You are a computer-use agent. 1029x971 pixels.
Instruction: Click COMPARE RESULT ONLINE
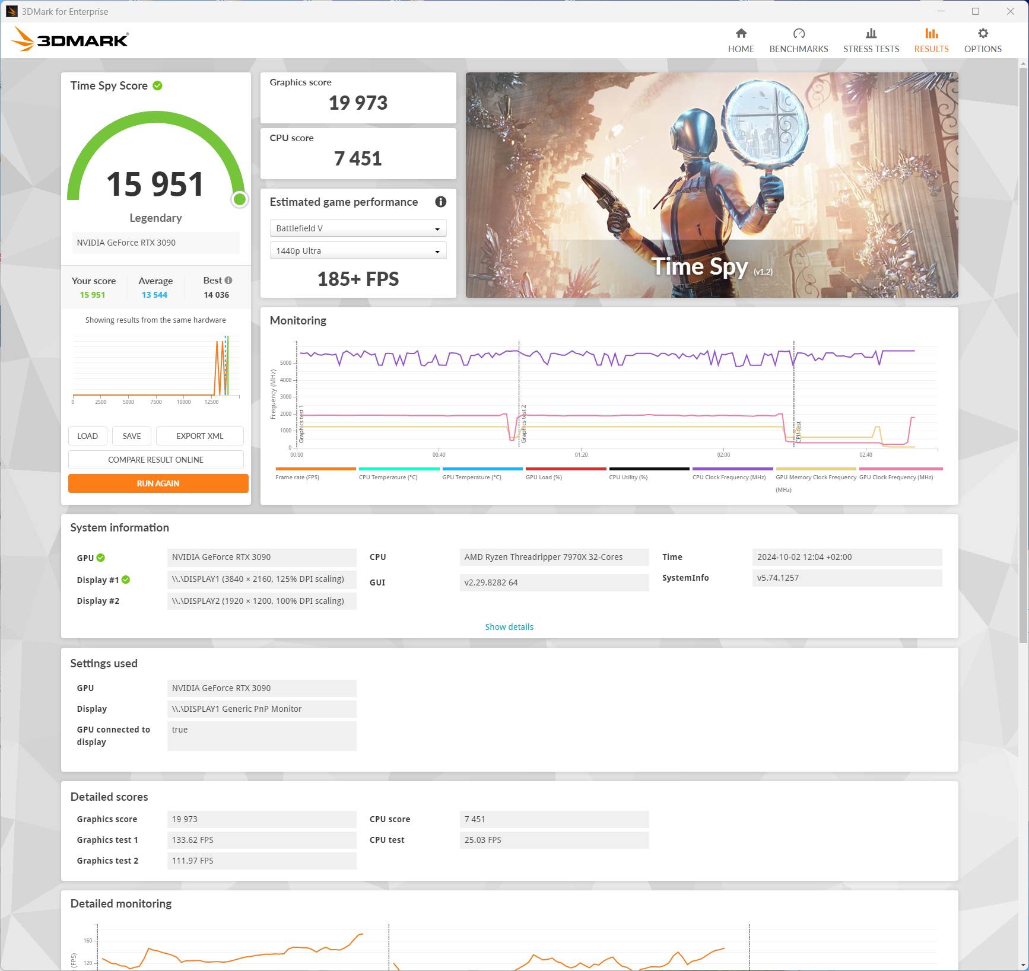156,460
